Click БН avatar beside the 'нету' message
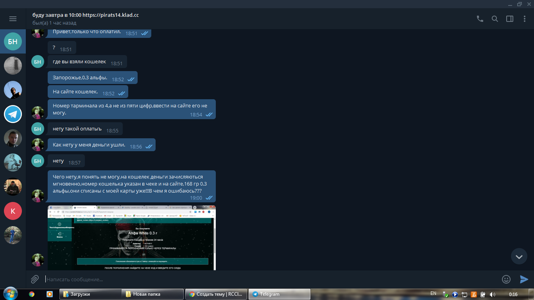The image size is (534, 300). 38,161
